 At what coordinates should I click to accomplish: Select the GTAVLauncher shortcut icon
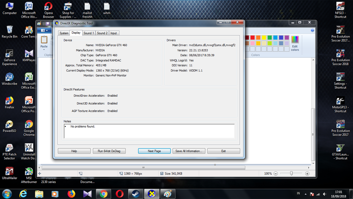point(340,152)
